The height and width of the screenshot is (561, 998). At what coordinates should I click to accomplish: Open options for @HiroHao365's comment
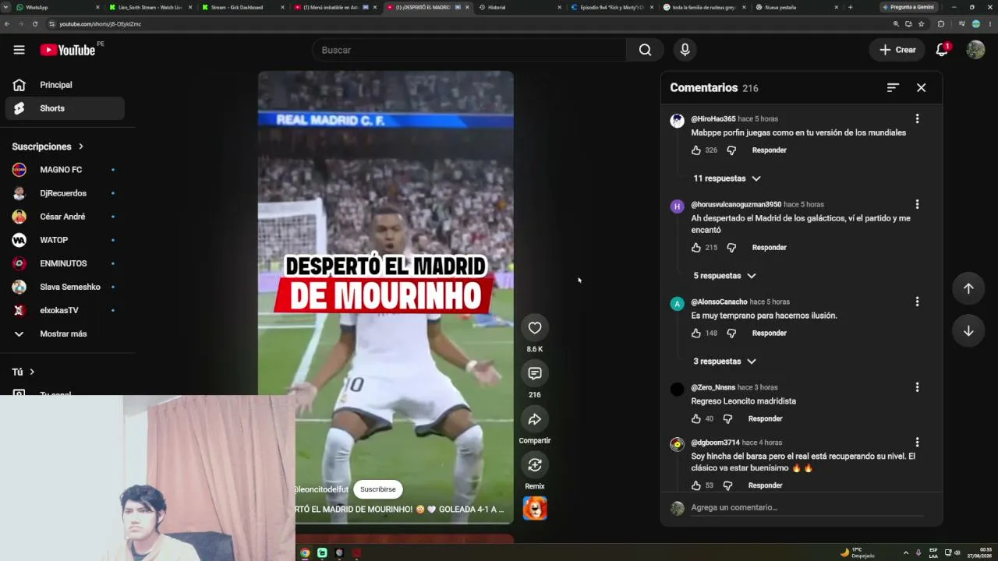[x=917, y=119]
